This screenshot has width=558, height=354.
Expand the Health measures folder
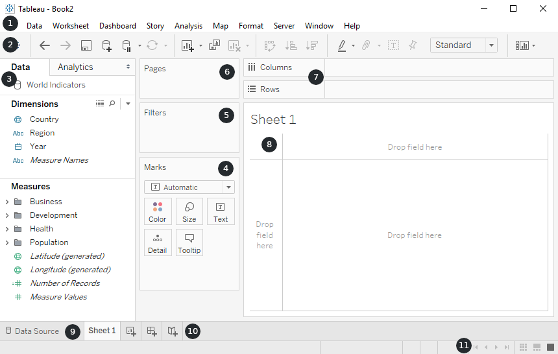tap(6, 229)
